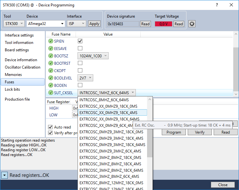The height and width of the screenshot is (190, 239).
Task: Open the Memories section in sidebar
Action: tap(13, 75)
